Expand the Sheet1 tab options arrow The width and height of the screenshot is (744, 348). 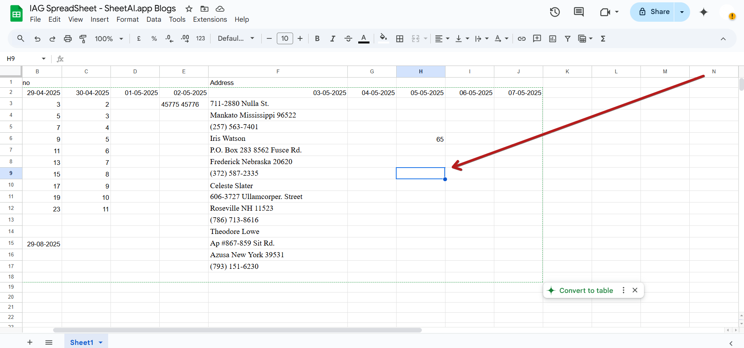101,343
